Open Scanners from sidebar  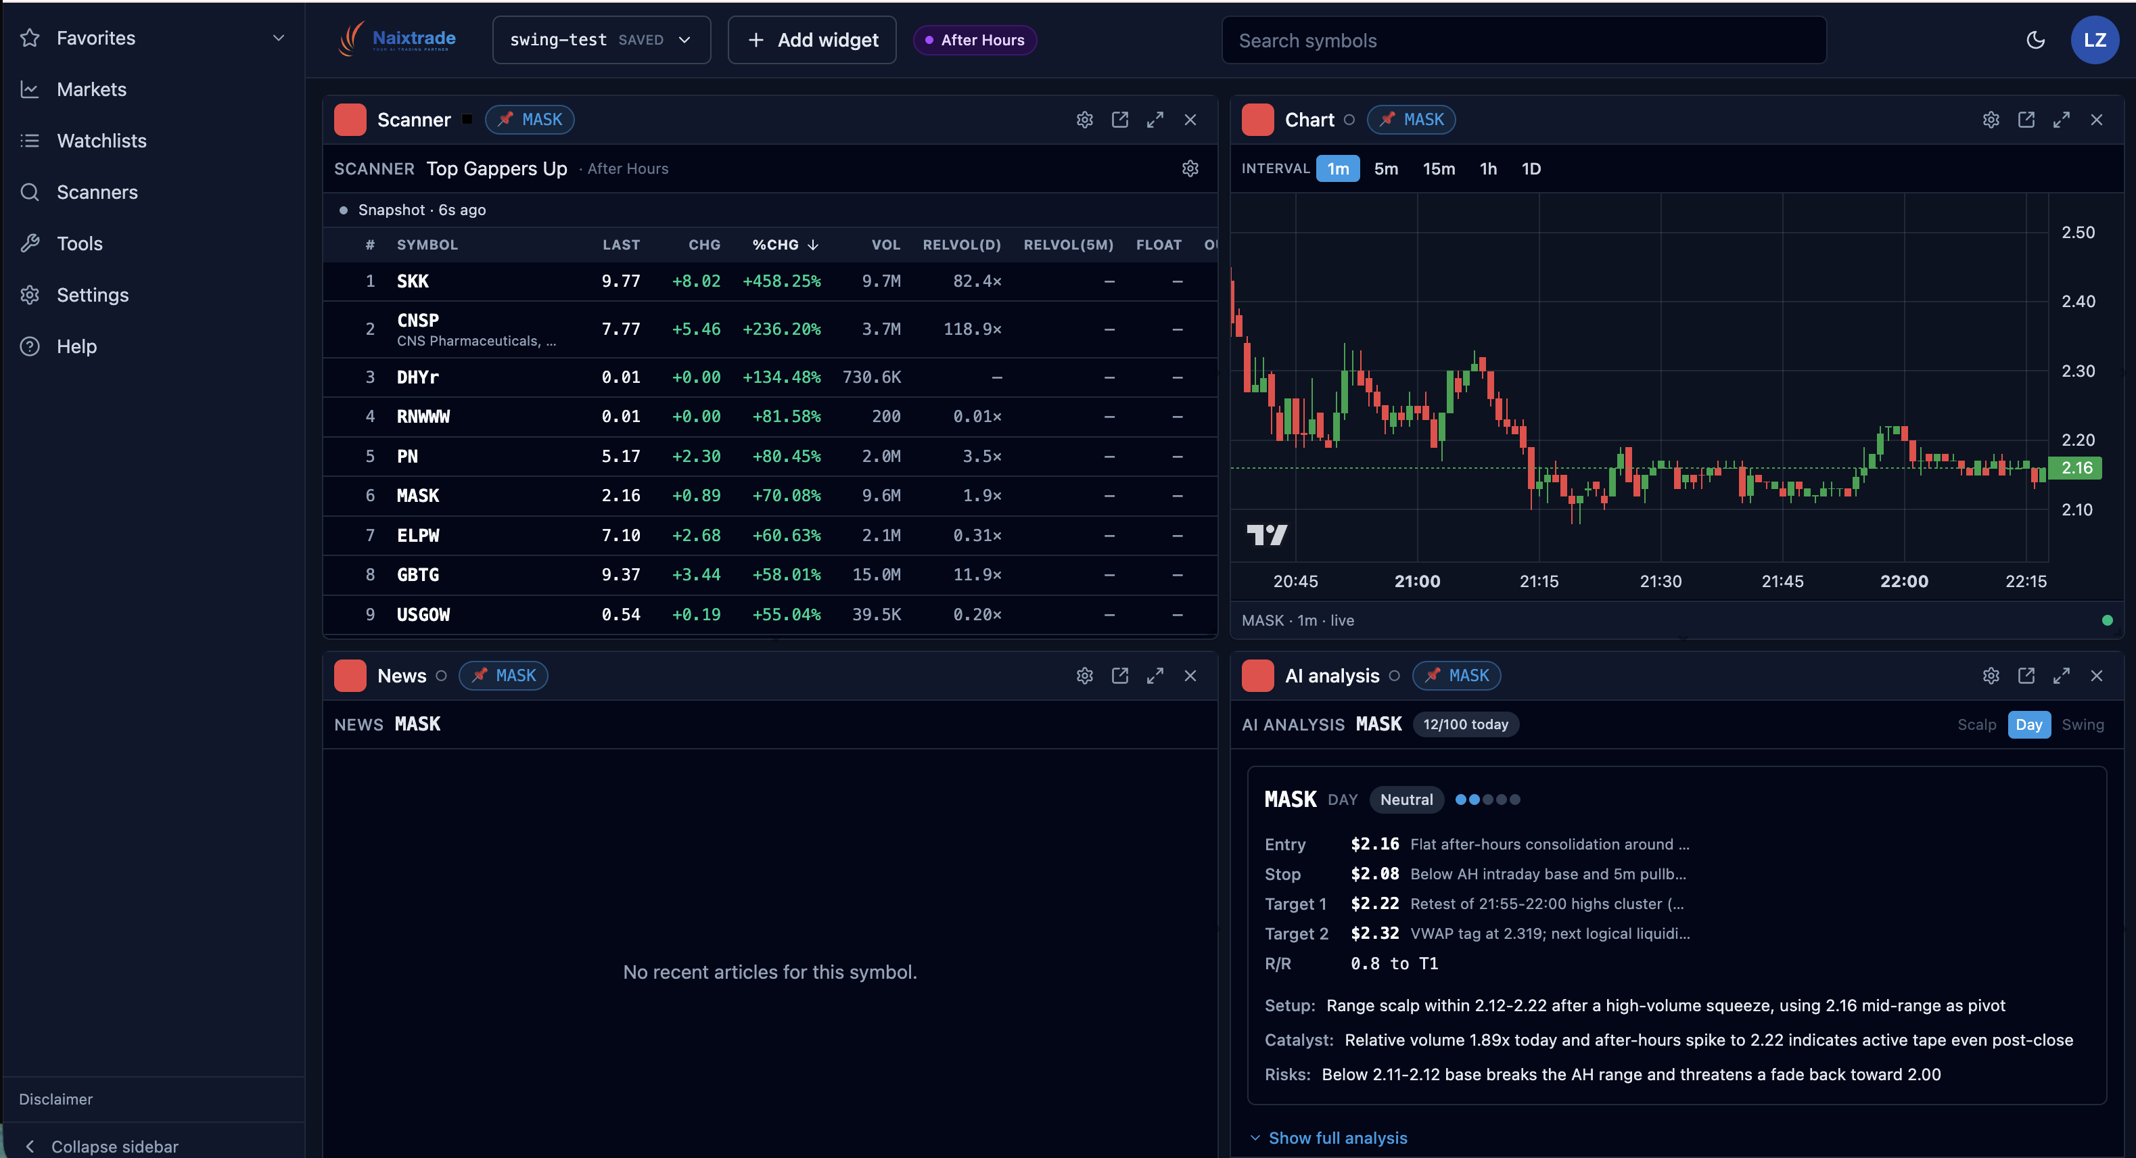coord(97,193)
